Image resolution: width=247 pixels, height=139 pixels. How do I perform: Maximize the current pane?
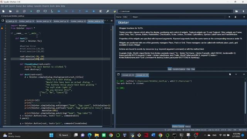pos(101,11)
